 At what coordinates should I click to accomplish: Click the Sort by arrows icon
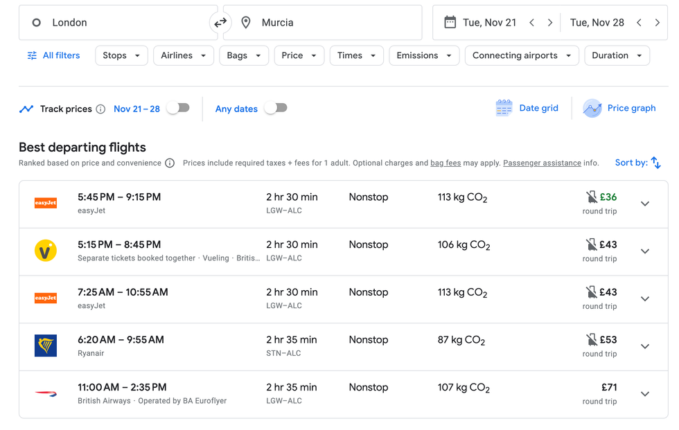655,163
